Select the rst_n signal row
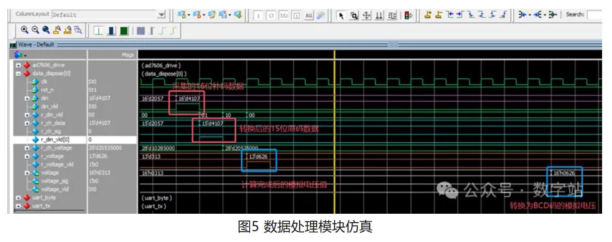Screen dimensions: 612x242 tap(49, 90)
